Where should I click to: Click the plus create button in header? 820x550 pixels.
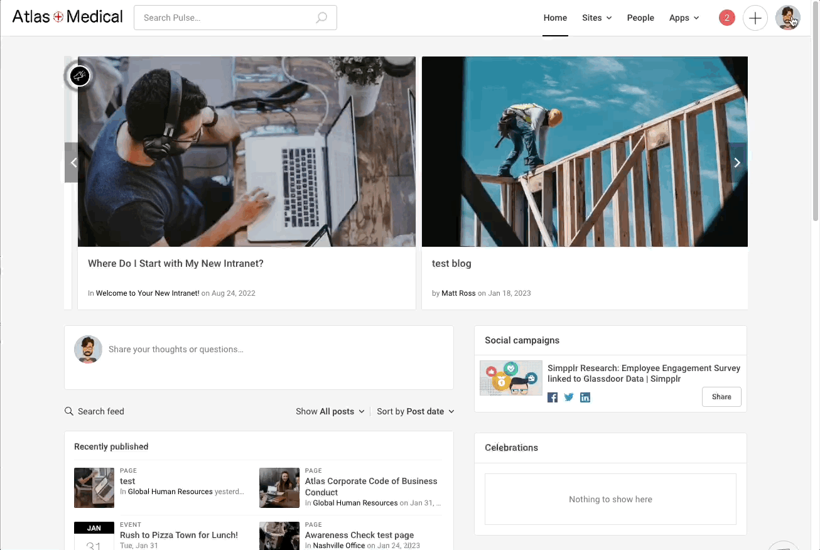pos(755,18)
